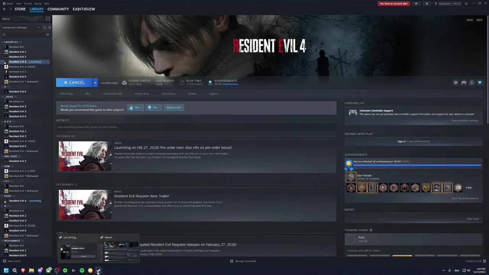Screen dimensions: 489x275
Task: Click the forward navigation arrow
Action: pos(10,9)
